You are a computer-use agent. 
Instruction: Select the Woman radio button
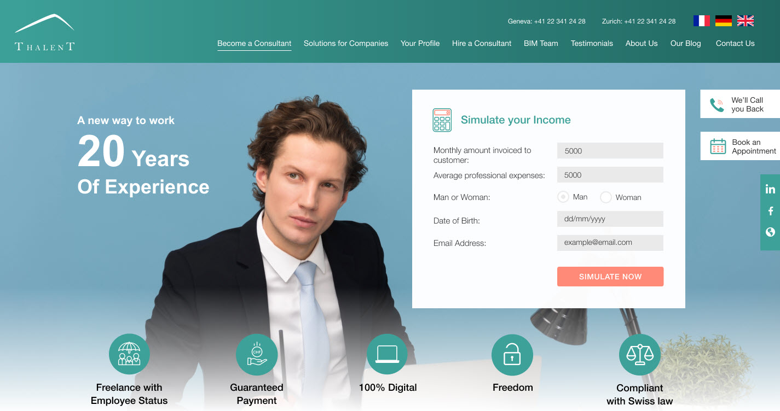pos(605,197)
